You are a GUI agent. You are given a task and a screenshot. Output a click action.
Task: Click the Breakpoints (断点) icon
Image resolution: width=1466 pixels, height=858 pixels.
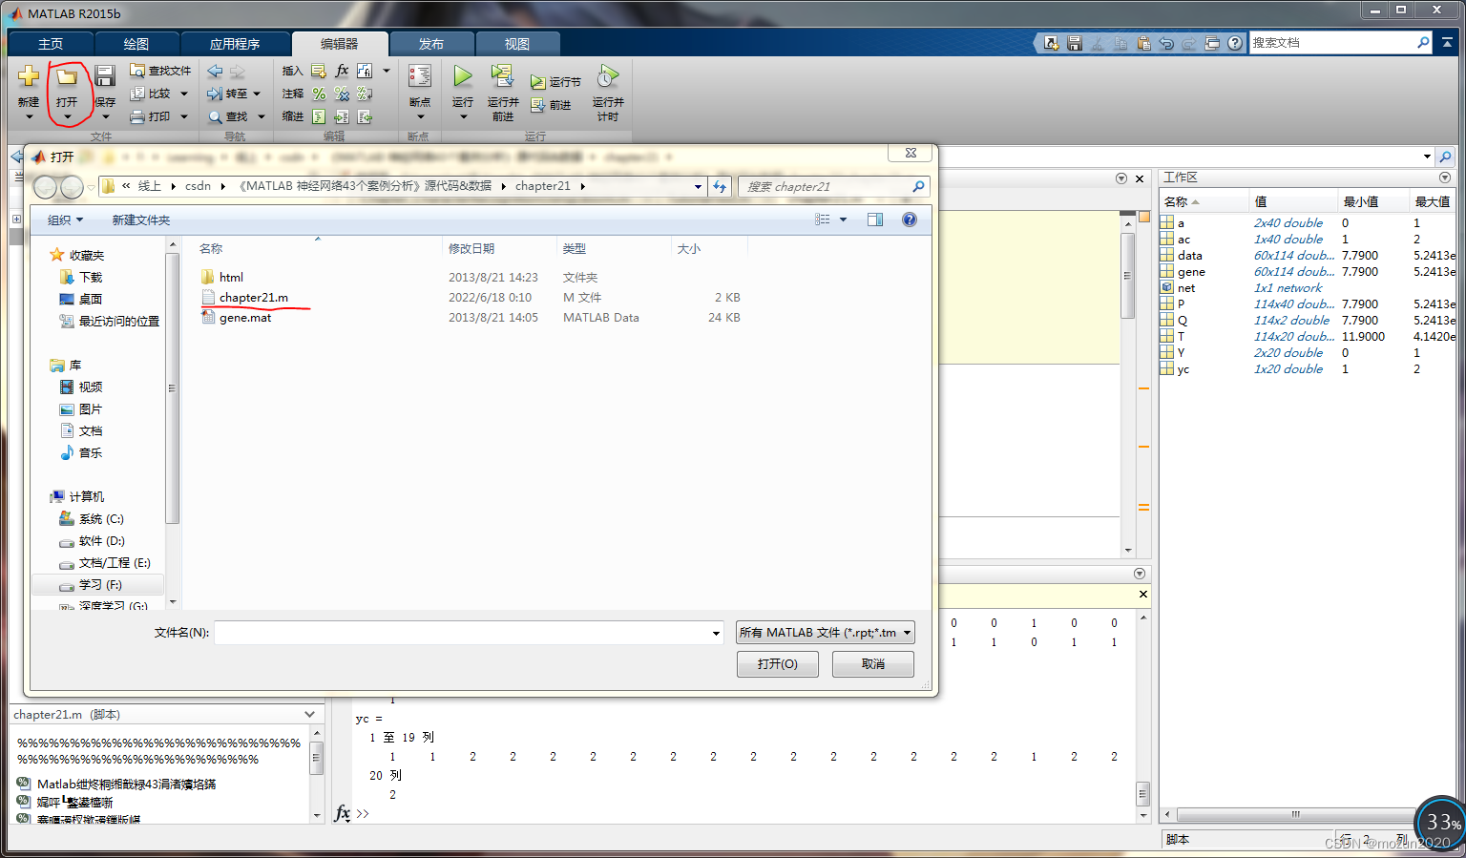420,76
